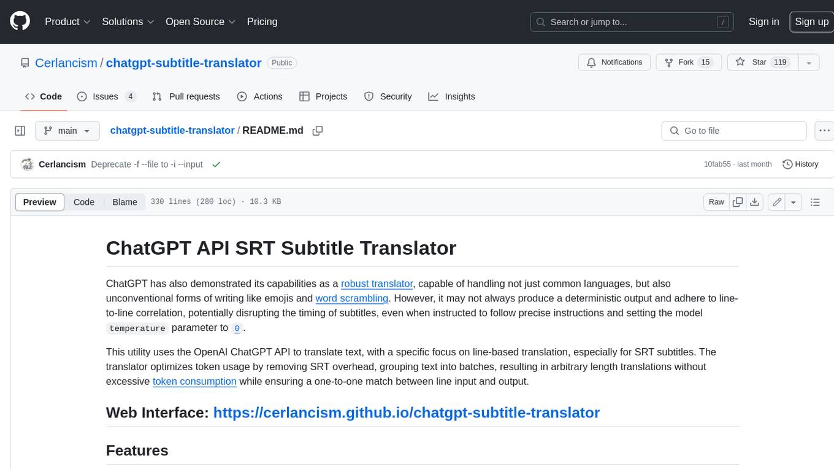Click Sign in link
Image resolution: width=834 pixels, height=469 pixels.
coord(763,21)
